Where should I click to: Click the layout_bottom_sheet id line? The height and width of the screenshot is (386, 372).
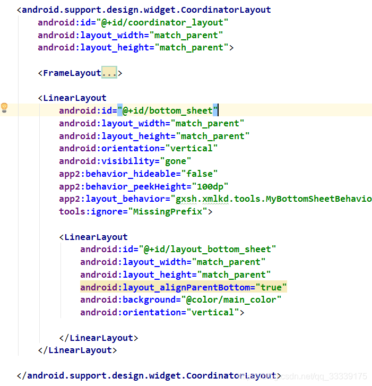tap(178, 250)
